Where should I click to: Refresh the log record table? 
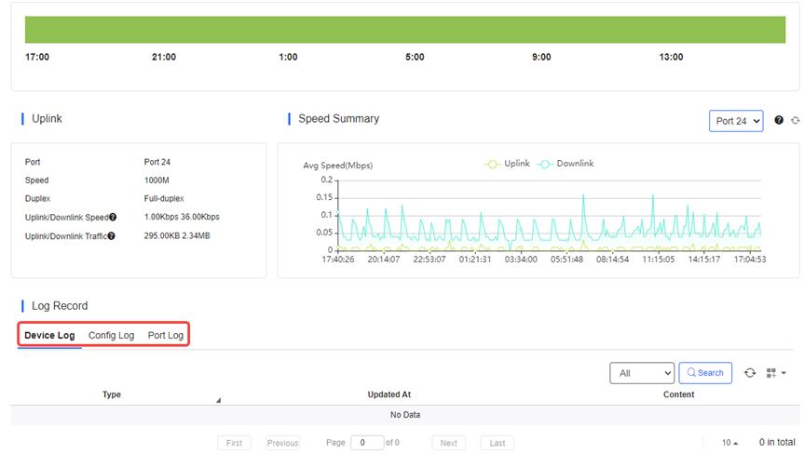point(750,373)
